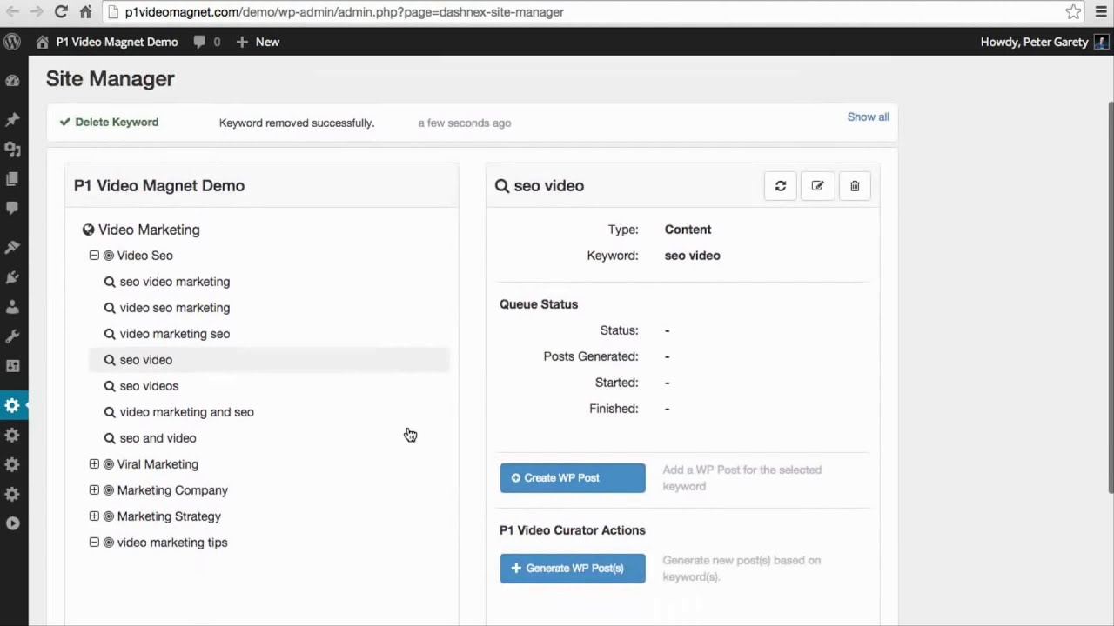Image resolution: width=1114 pixels, height=626 pixels.
Task: Collapse the Video Seo group
Action: [94, 256]
